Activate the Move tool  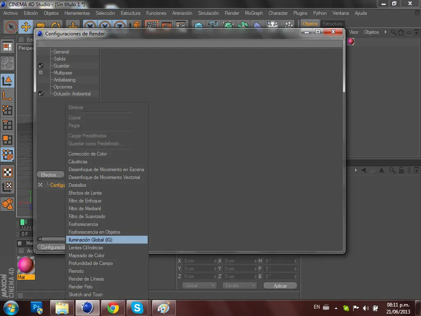[x=26, y=27]
